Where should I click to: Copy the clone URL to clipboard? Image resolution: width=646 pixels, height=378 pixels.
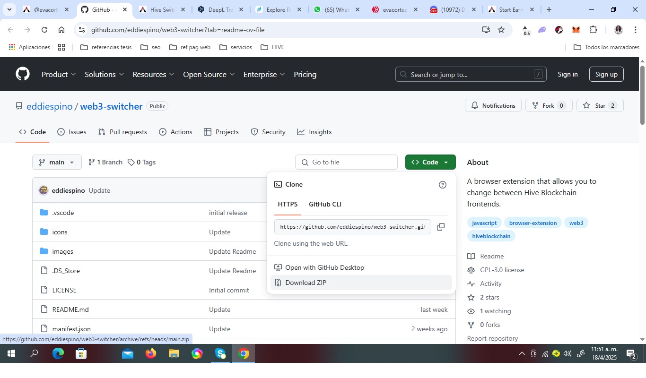[440, 227]
